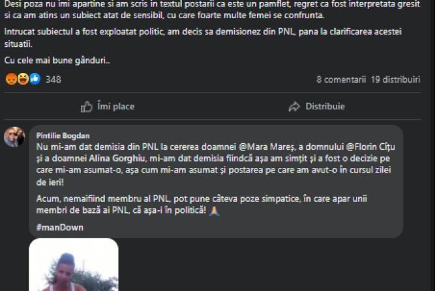The image size is (437, 291).
Task: Click the praying hands emoji in comment
Action: coord(214,211)
